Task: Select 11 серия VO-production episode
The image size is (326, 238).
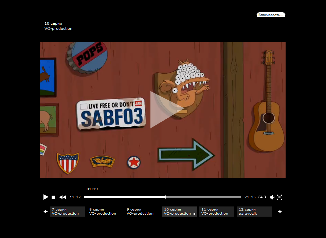Action: [x=217, y=212]
